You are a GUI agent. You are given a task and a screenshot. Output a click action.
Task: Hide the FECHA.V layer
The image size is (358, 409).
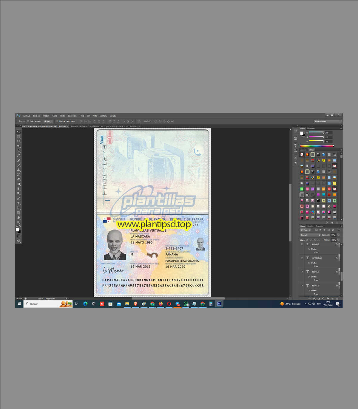tap(302, 272)
